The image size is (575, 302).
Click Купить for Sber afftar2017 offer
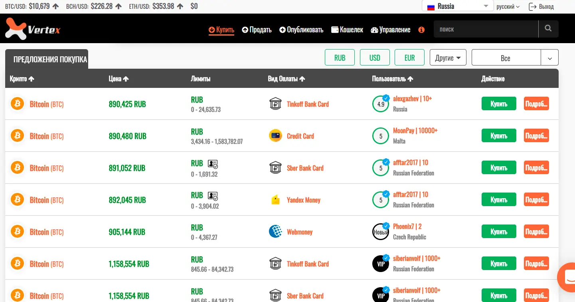[499, 168]
